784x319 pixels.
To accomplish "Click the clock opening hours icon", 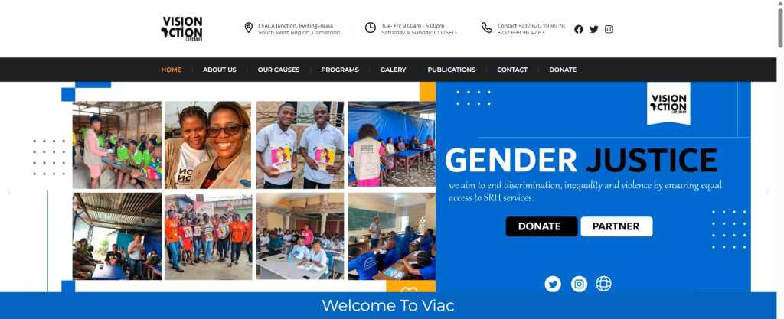I will point(370,28).
